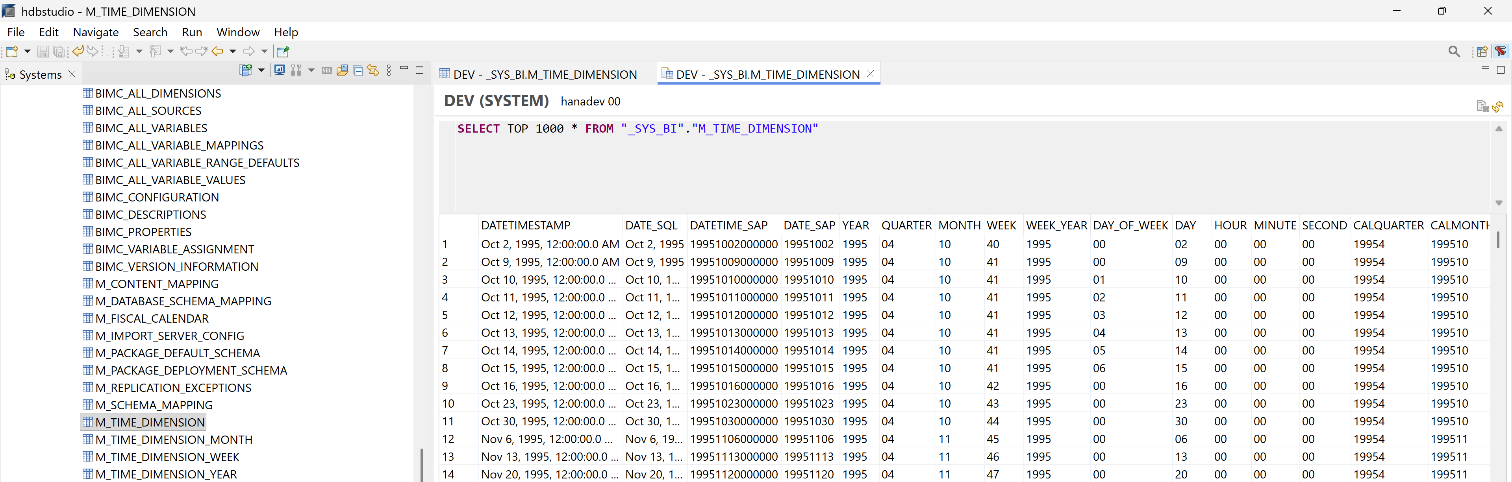
Task: Maximize the editor area panel
Action: [1500, 70]
